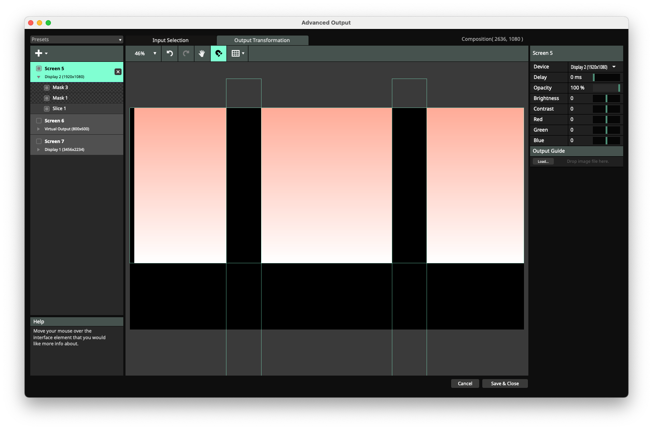
Task: Toggle the Mask 3 enable box
Action: (47, 88)
